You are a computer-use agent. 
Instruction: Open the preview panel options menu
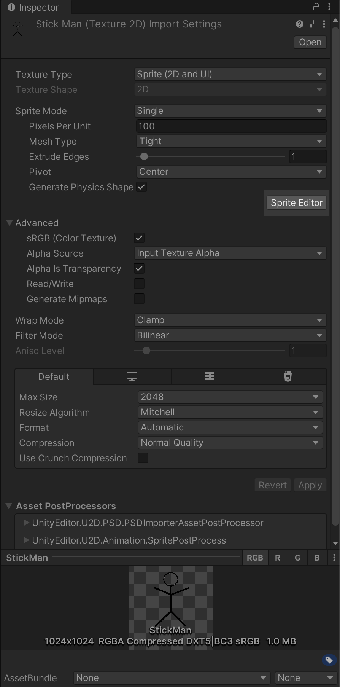click(x=334, y=558)
